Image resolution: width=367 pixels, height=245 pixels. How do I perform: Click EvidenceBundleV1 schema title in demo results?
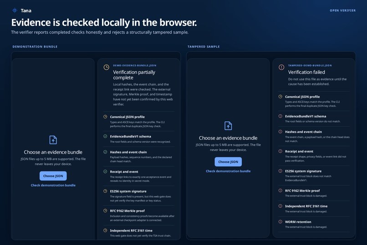(130, 136)
